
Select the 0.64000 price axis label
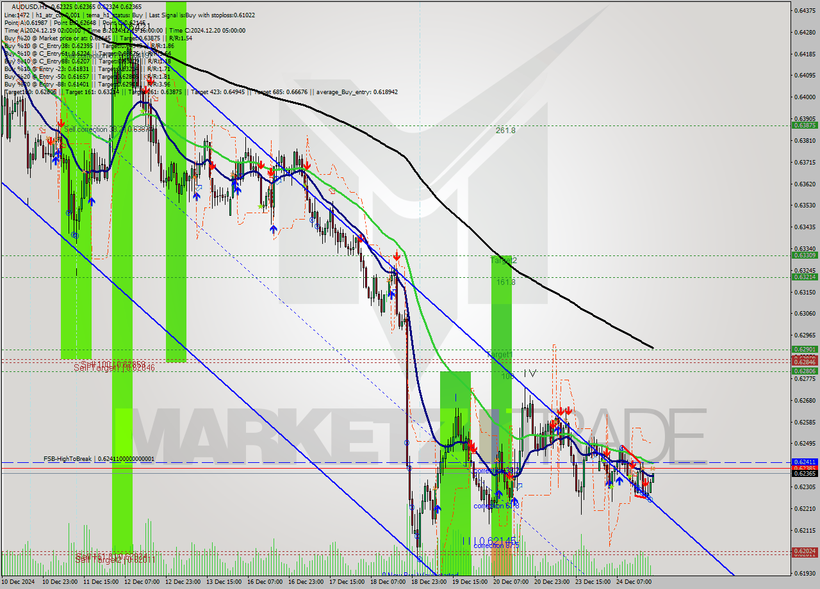805,97
